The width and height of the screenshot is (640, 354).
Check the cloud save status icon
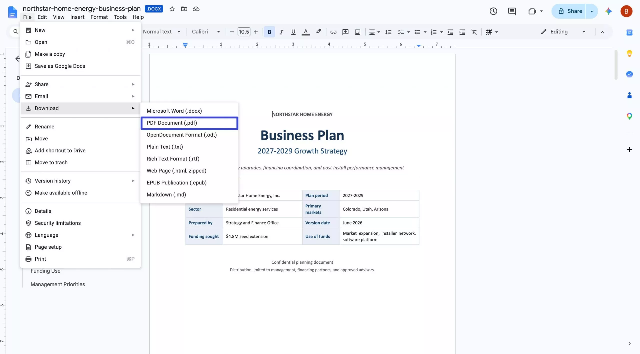pyautogui.click(x=196, y=9)
